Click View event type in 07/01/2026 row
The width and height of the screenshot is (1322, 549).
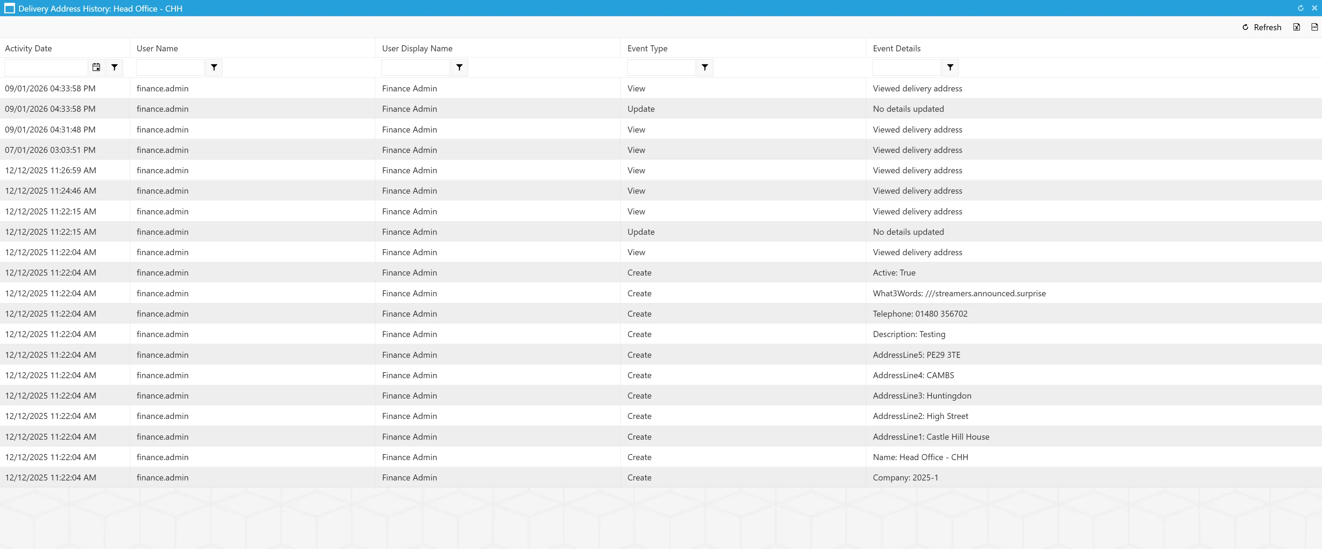pos(743,150)
